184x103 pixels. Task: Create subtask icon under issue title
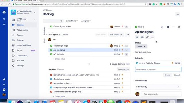pos(142,37)
